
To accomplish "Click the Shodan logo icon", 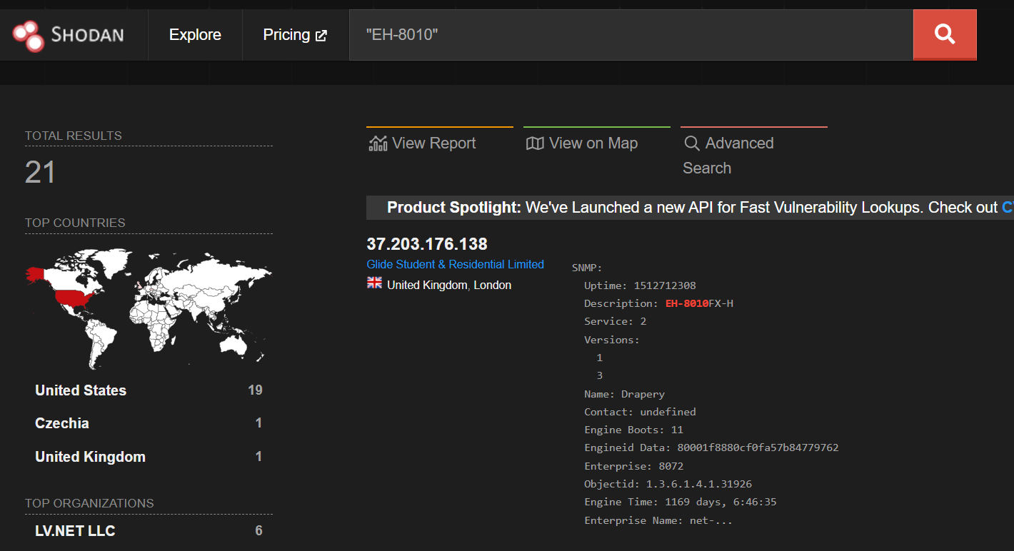I will click(29, 35).
